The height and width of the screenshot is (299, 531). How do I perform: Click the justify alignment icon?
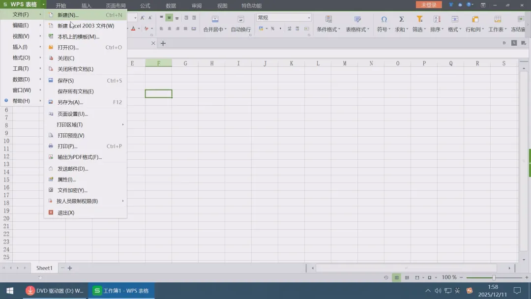pyautogui.click(x=185, y=29)
